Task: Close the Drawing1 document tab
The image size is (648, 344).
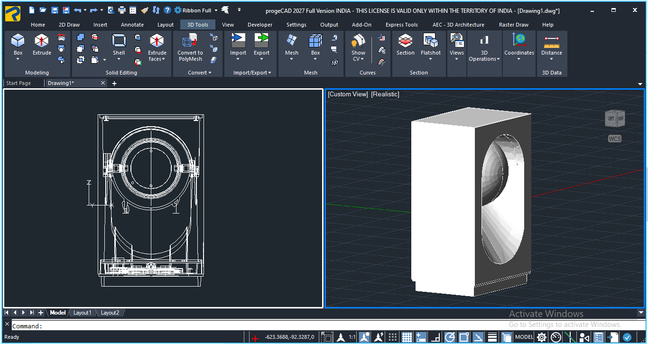Action: pyautogui.click(x=103, y=83)
